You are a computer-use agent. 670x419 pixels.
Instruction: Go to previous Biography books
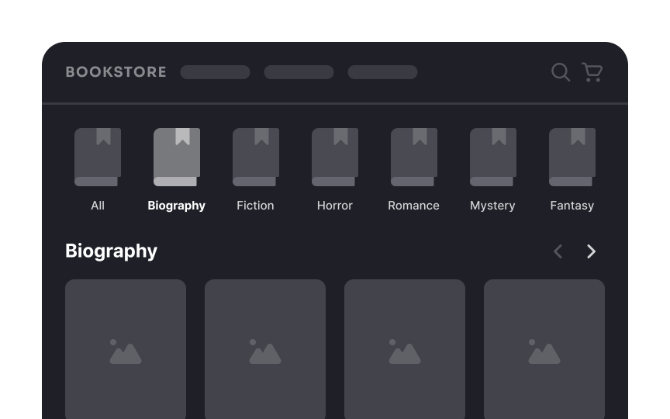pos(558,251)
